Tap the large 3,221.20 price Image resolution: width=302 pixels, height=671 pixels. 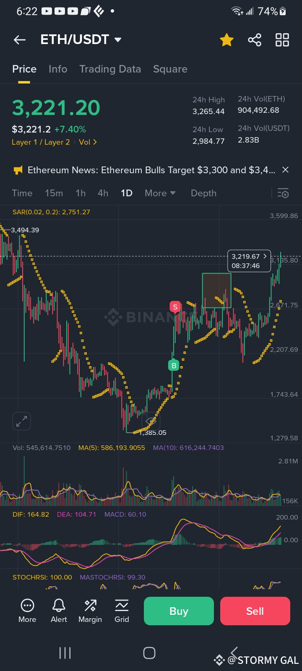click(56, 108)
